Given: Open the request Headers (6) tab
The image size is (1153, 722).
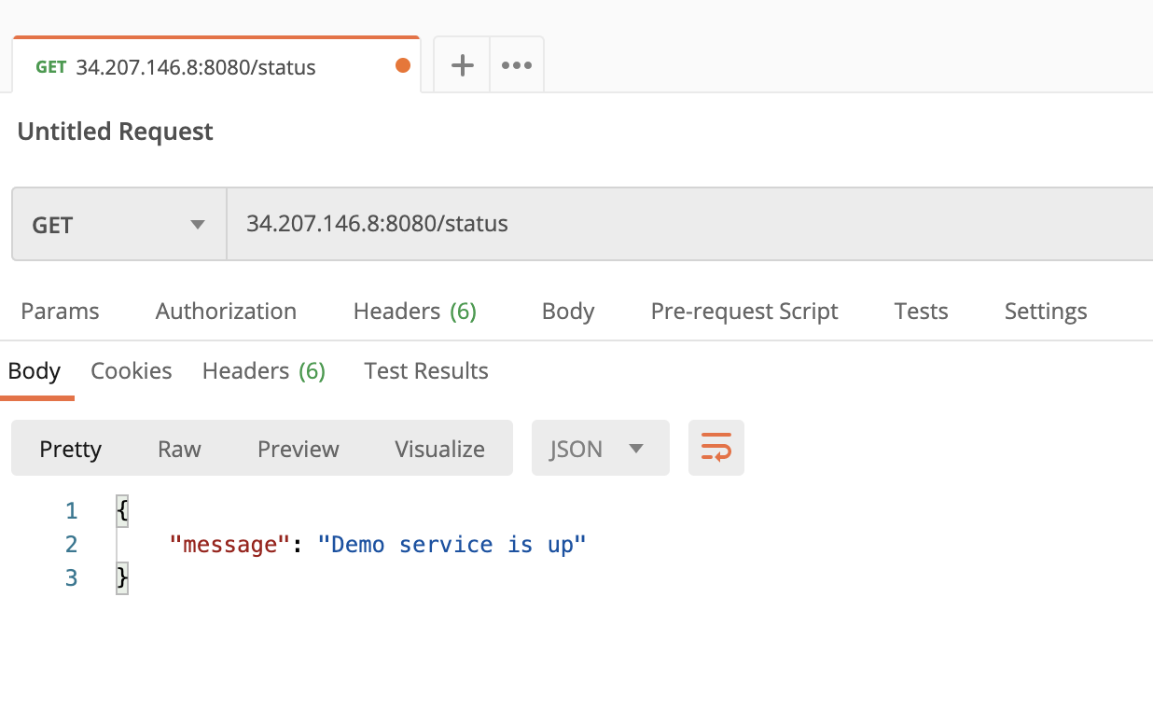Looking at the screenshot, I should (415, 311).
